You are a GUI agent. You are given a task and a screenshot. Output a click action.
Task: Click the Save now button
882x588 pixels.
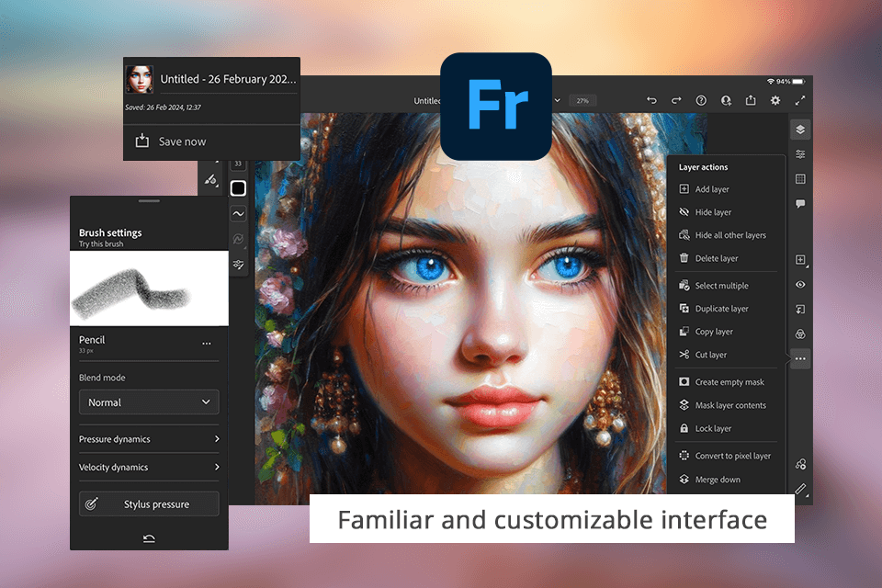(x=171, y=141)
